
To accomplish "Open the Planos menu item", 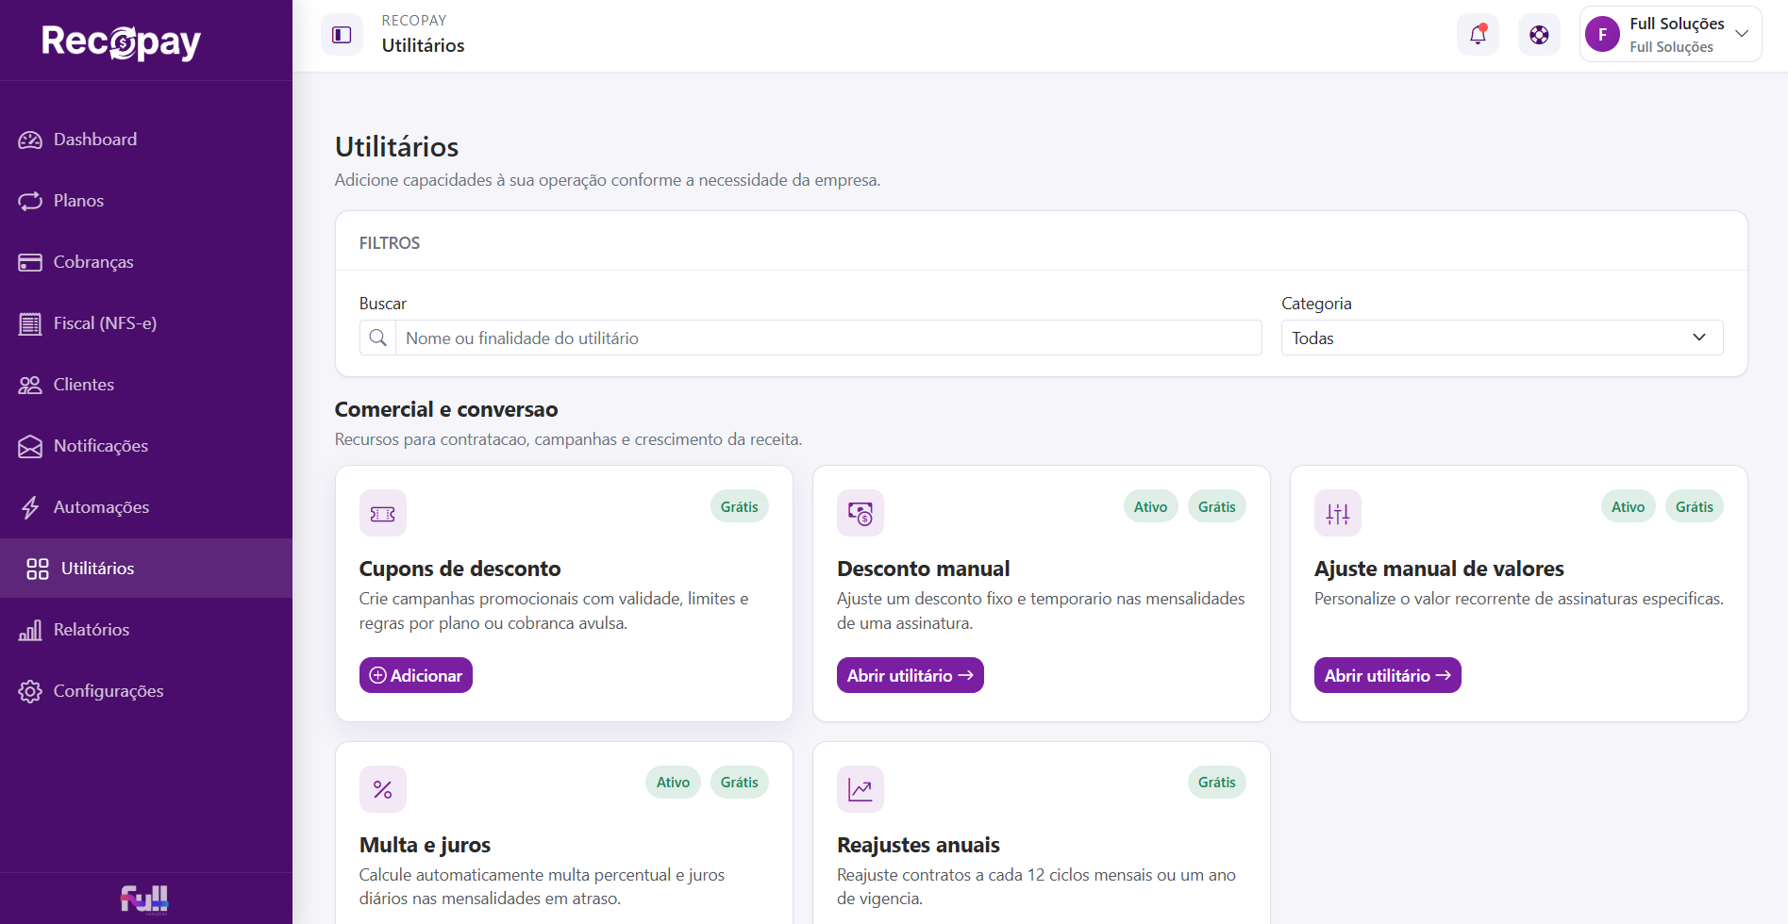I will click(146, 201).
